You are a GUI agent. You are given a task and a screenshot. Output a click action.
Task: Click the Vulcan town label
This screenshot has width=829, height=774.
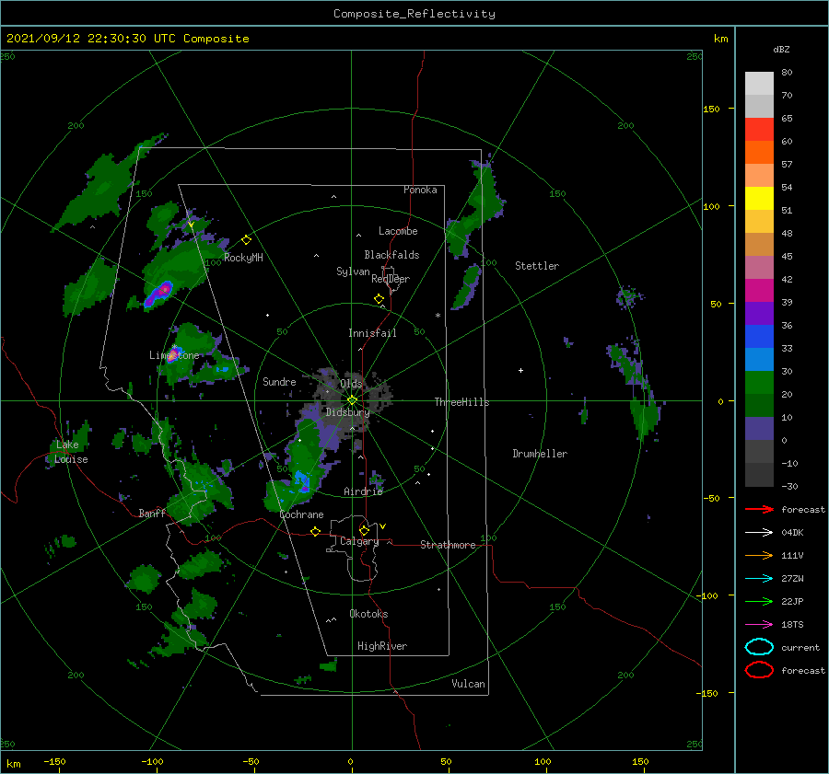coord(468,684)
